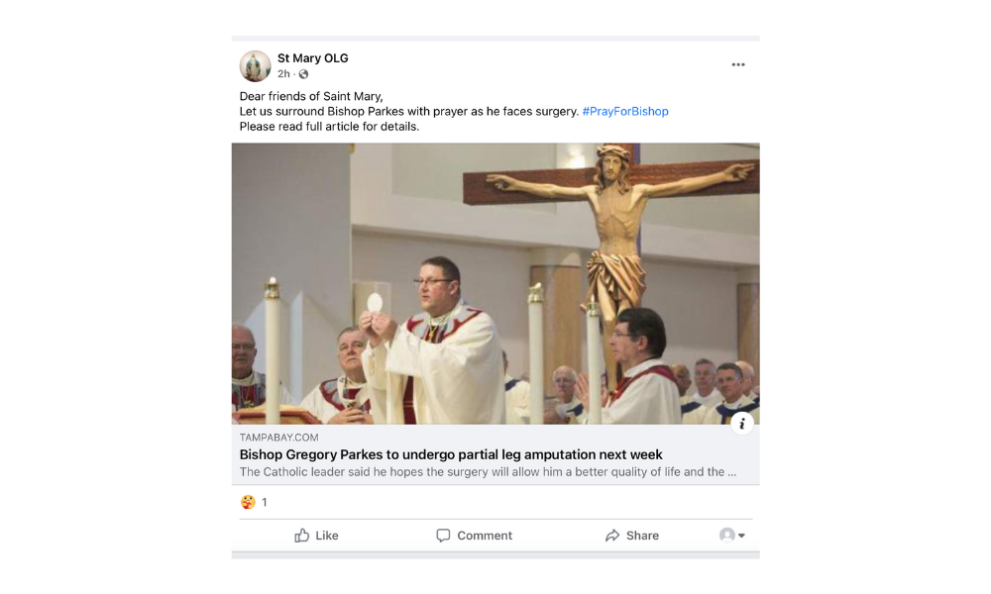Click the Share button
991x594 pixels.
pyautogui.click(x=632, y=536)
